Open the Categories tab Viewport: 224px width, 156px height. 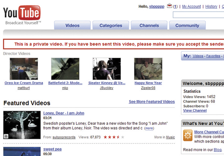click(111, 25)
